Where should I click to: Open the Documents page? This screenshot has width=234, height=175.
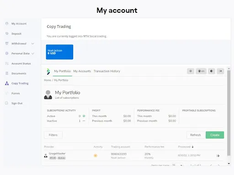tap(19, 74)
